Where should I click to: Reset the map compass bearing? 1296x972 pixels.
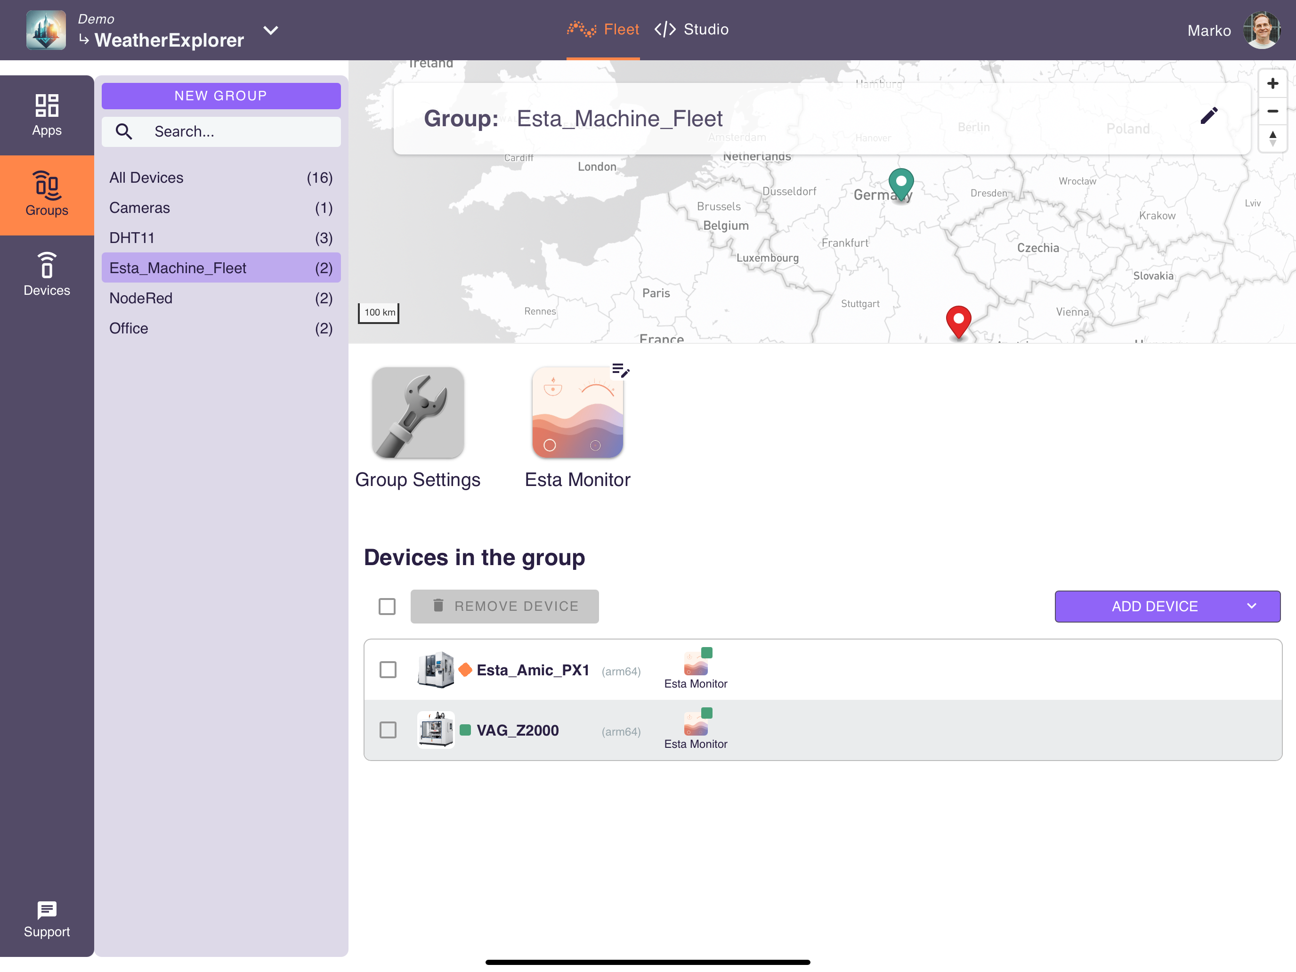(1272, 138)
